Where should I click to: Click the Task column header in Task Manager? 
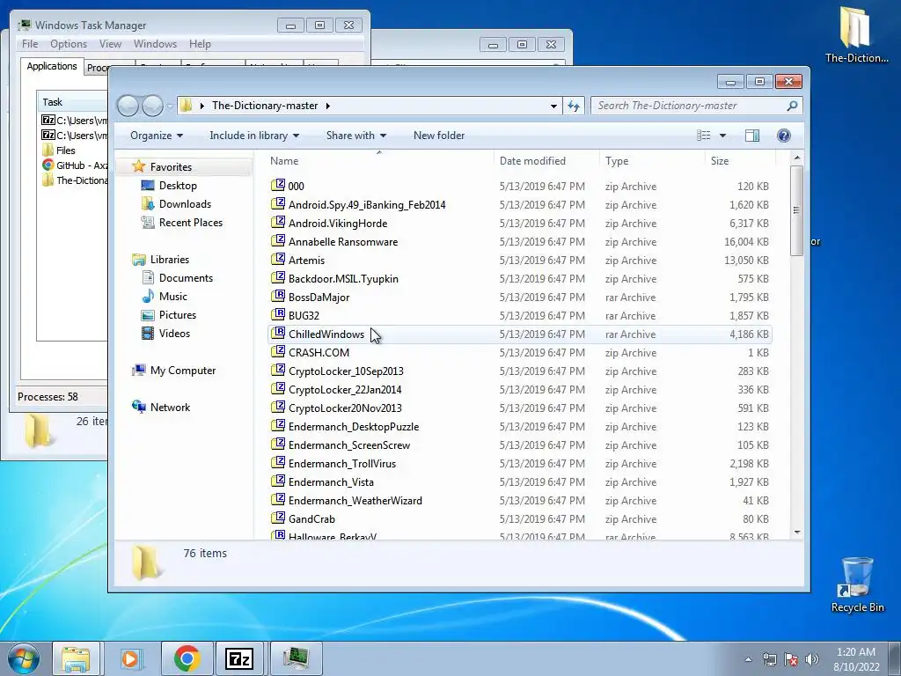72,102
